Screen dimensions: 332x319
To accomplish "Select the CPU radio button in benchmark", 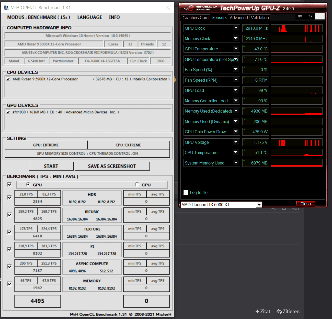I will coord(137,184).
